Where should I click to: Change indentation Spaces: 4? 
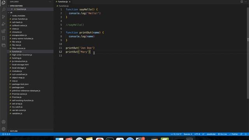[x=188, y=134]
